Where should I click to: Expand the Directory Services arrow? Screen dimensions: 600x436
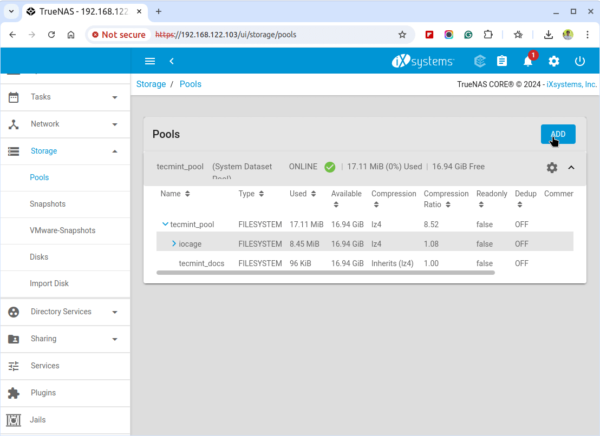click(x=115, y=312)
